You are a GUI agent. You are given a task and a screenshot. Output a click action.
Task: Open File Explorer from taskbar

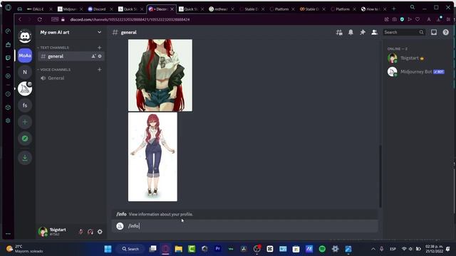click(178, 249)
